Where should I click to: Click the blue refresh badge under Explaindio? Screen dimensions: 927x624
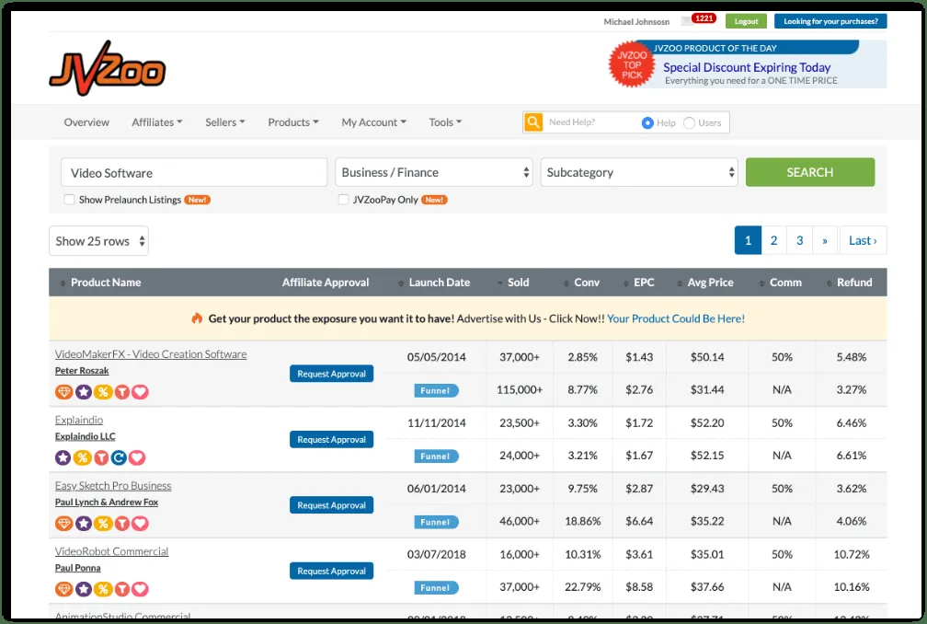point(119,457)
